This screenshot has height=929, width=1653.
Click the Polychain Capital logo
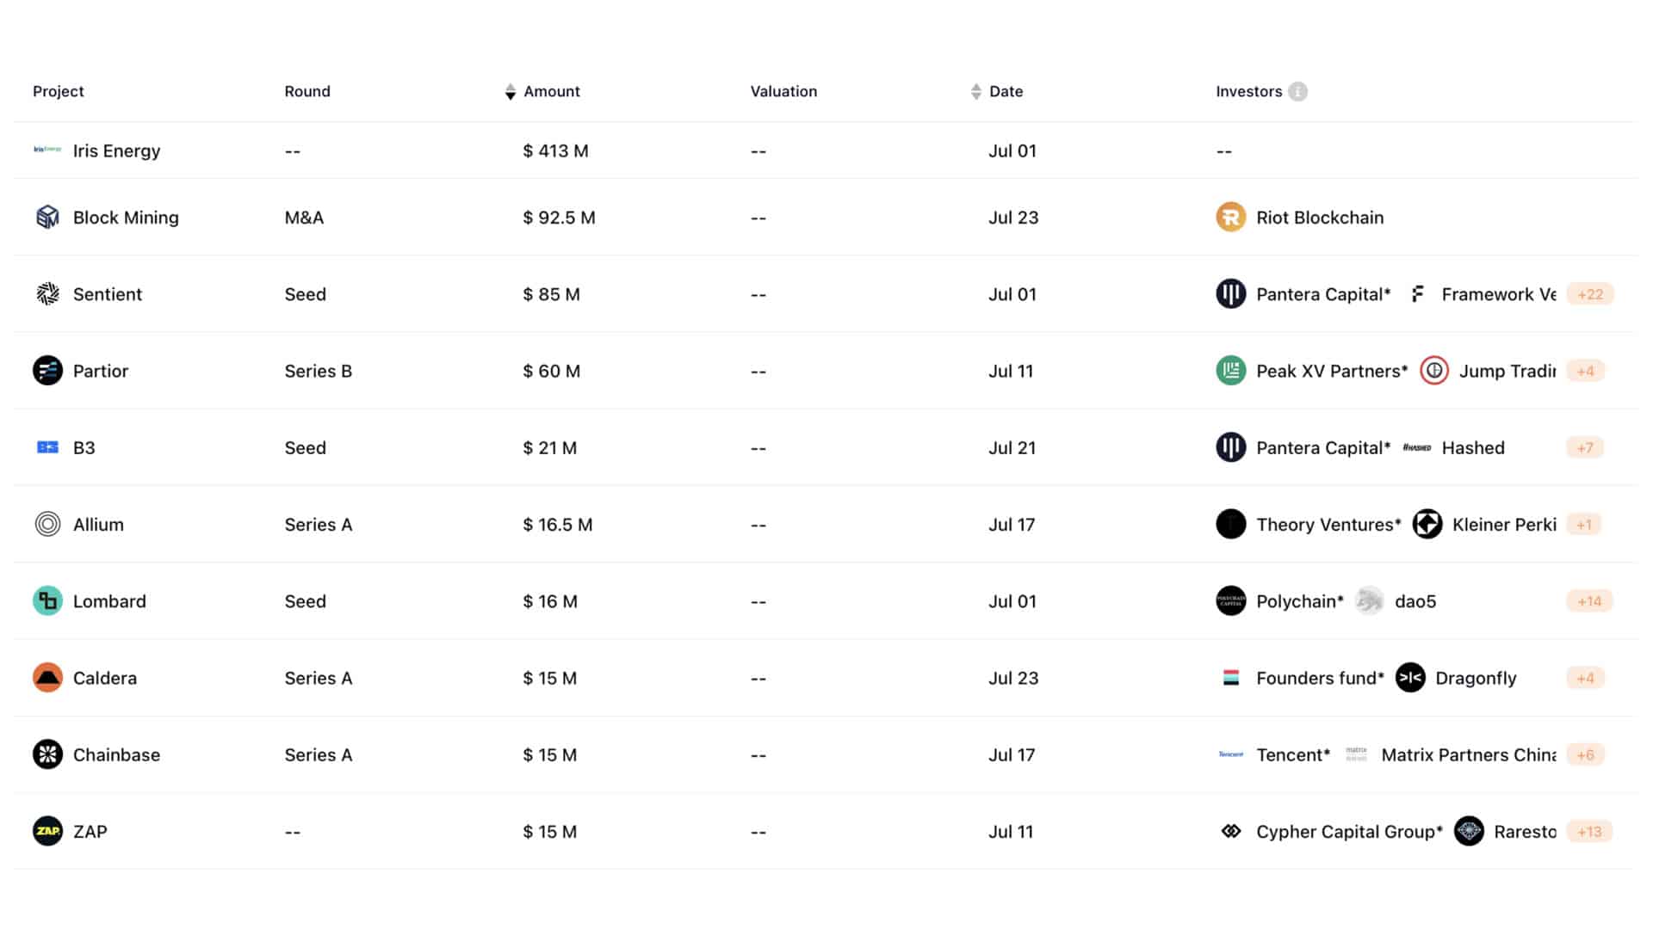click(1230, 600)
